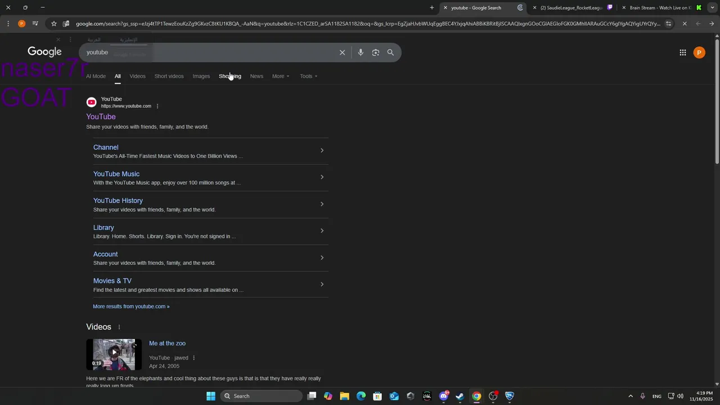The height and width of the screenshot is (405, 720).
Task: Expand the YouTube History sitelink arrow
Action: [x=322, y=204]
